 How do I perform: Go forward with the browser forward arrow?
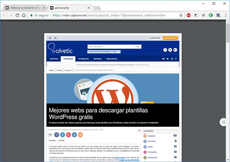tap(11, 15)
